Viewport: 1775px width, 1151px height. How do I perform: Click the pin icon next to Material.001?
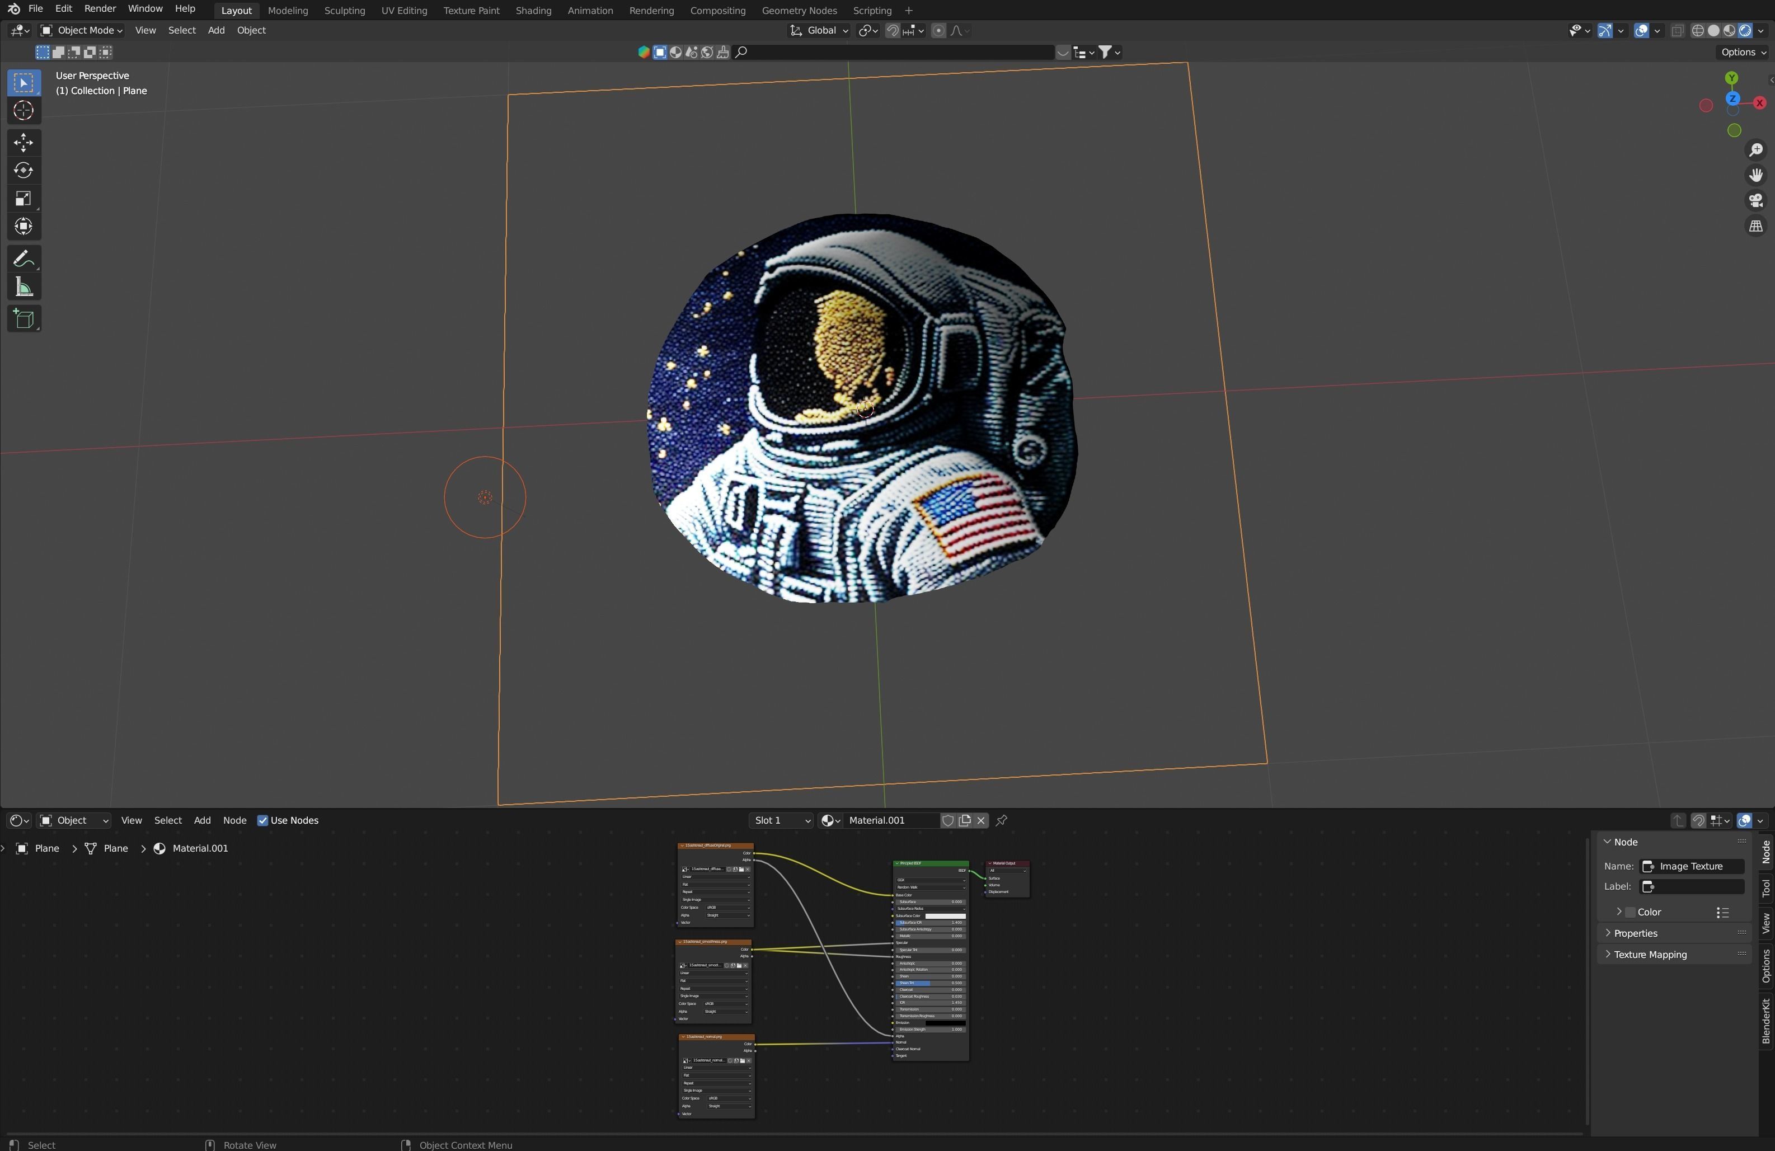pos(1002,820)
